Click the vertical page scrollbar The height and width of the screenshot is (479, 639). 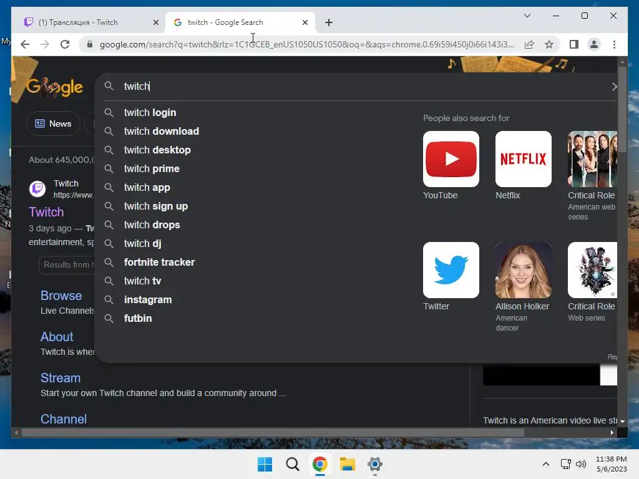click(x=622, y=110)
